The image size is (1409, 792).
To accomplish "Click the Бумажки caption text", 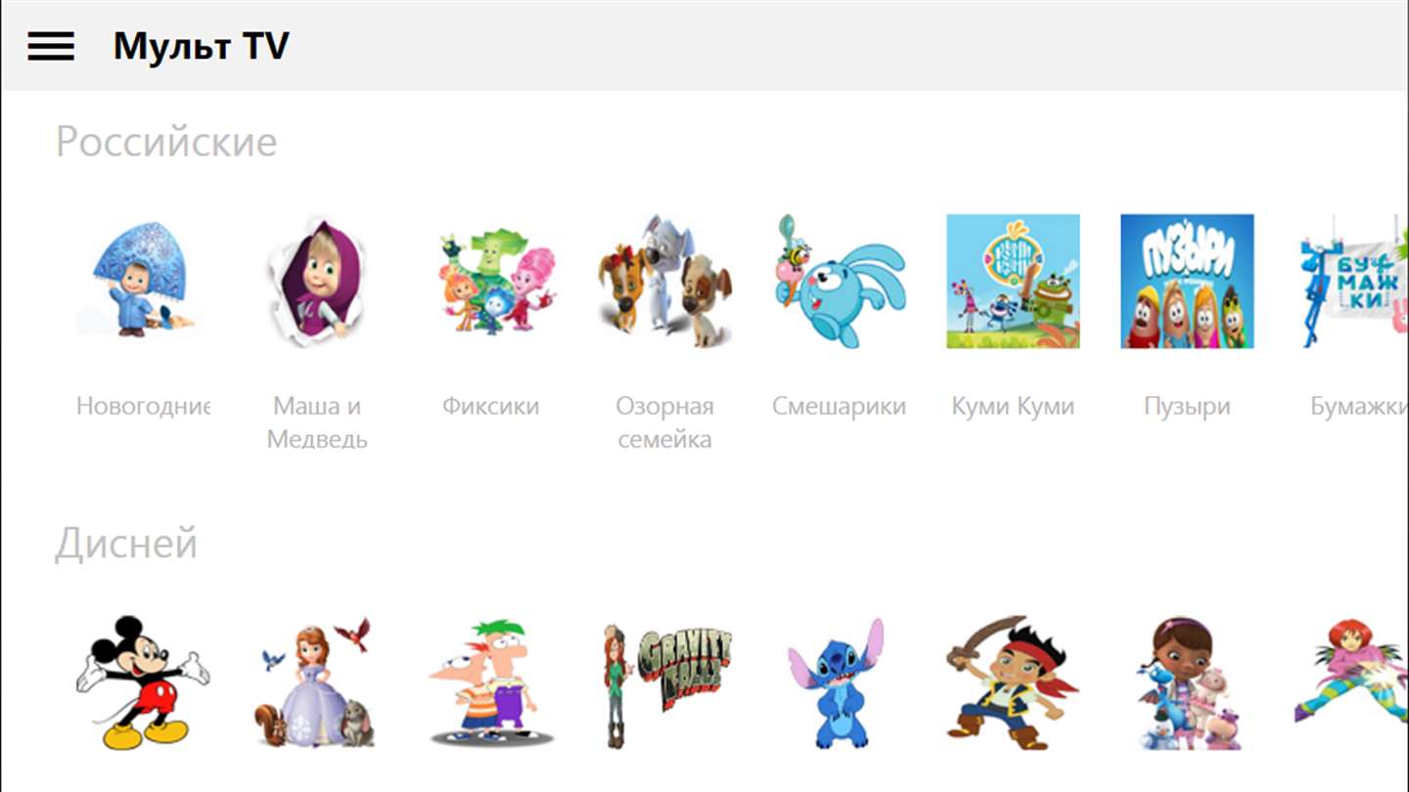I will pyautogui.click(x=1359, y=406).
